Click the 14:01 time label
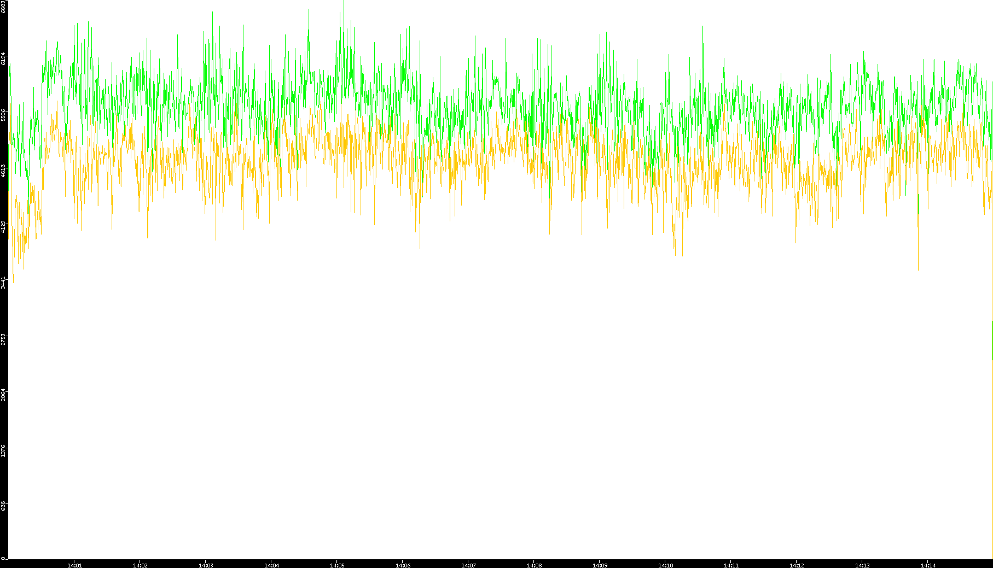Screen dimensions: 993x568 tap(74, 565)
